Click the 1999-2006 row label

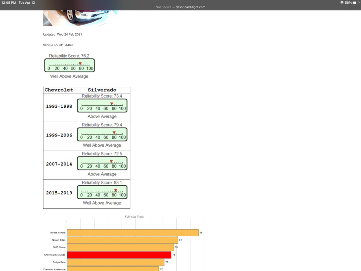[x=59, y=135]
